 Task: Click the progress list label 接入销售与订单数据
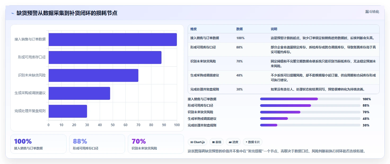point(202,99)
